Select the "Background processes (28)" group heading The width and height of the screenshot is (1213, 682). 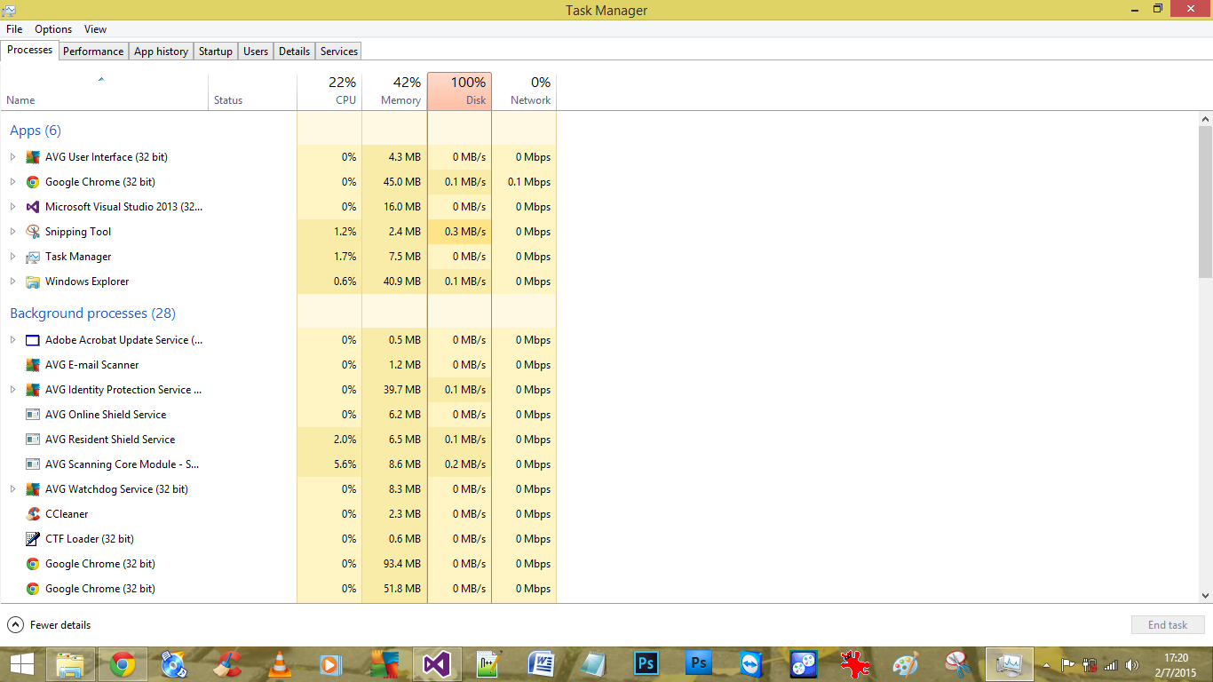[92, 313]
